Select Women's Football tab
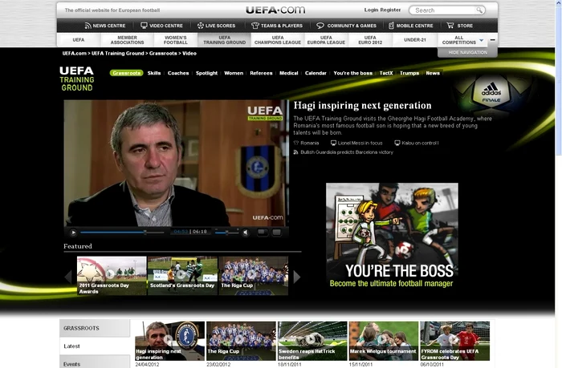Image resolution: width=562 pixels, height=368 pixels. pyautogui.click(x=176, y=40)
